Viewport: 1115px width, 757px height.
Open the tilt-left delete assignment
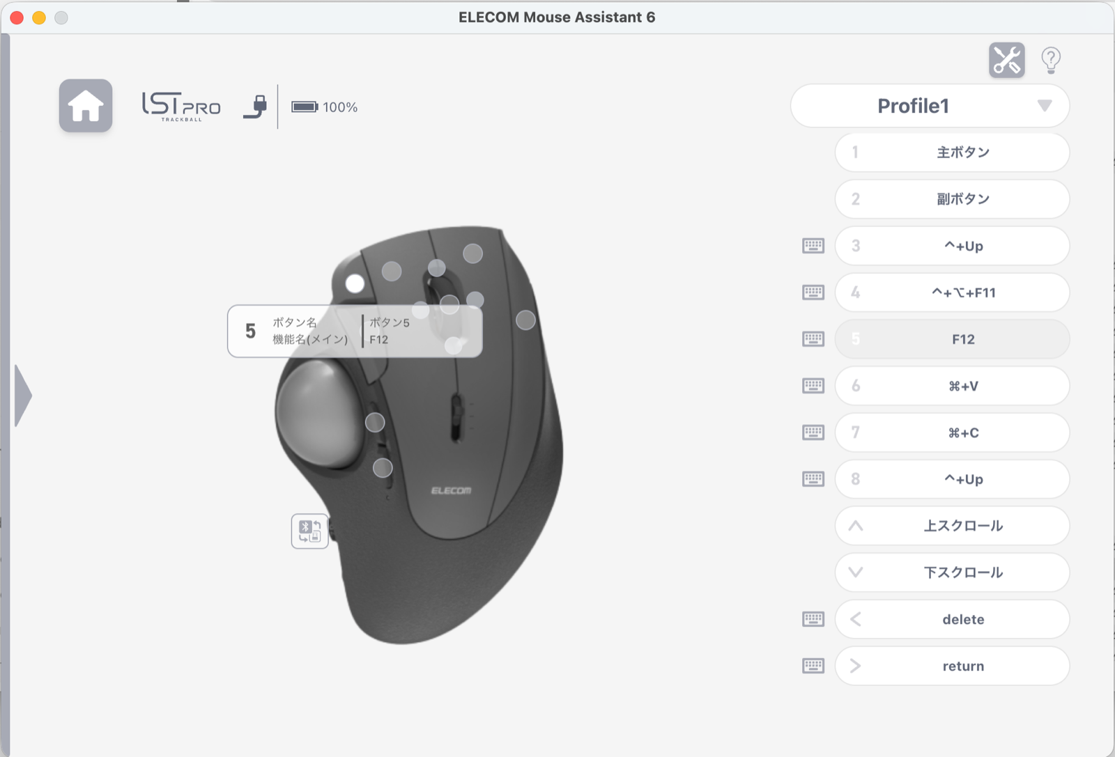(x=952, y=619)
